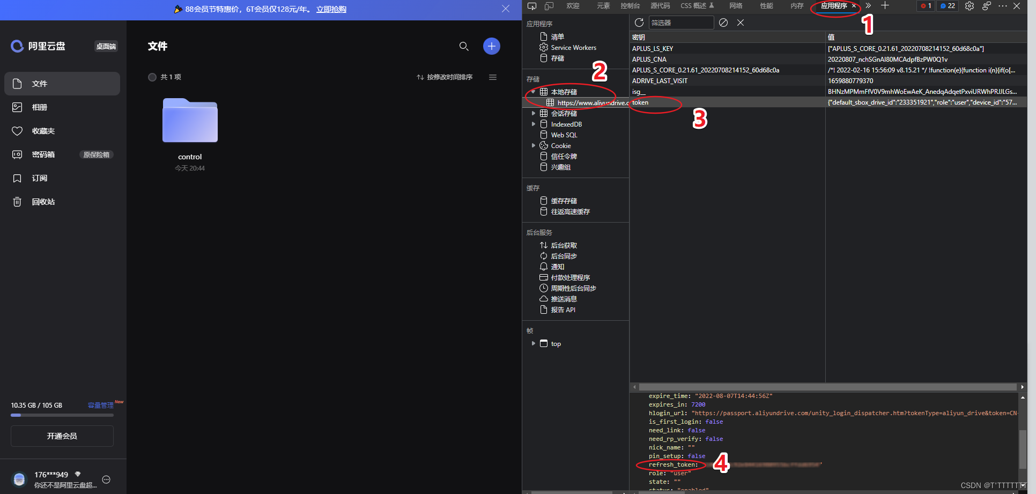This screenshot has width=1036, height=494.
Task: Click the blue plus upload button
Action: point(492,46)
